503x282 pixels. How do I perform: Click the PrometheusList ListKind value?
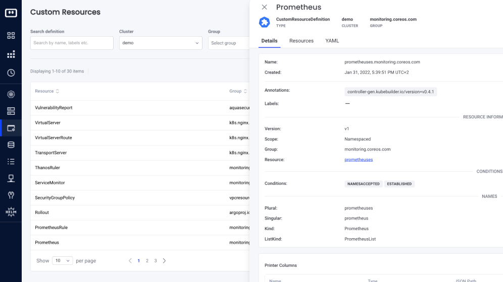pyautogui.click(x=360, y=239)
